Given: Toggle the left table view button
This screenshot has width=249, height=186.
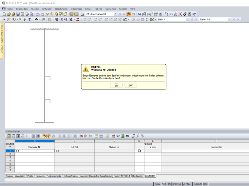Looking at the screenshot, I should (71, 14).
